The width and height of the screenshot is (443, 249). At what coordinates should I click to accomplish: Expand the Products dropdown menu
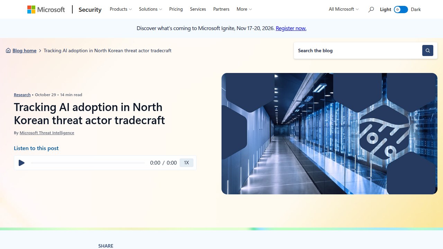coord(121,9)
